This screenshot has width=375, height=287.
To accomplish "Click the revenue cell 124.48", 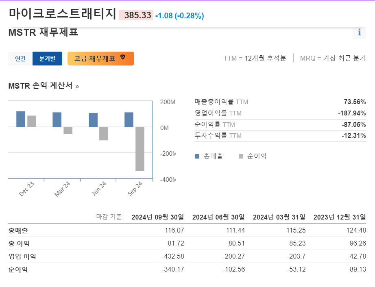I will pos(356,230).
